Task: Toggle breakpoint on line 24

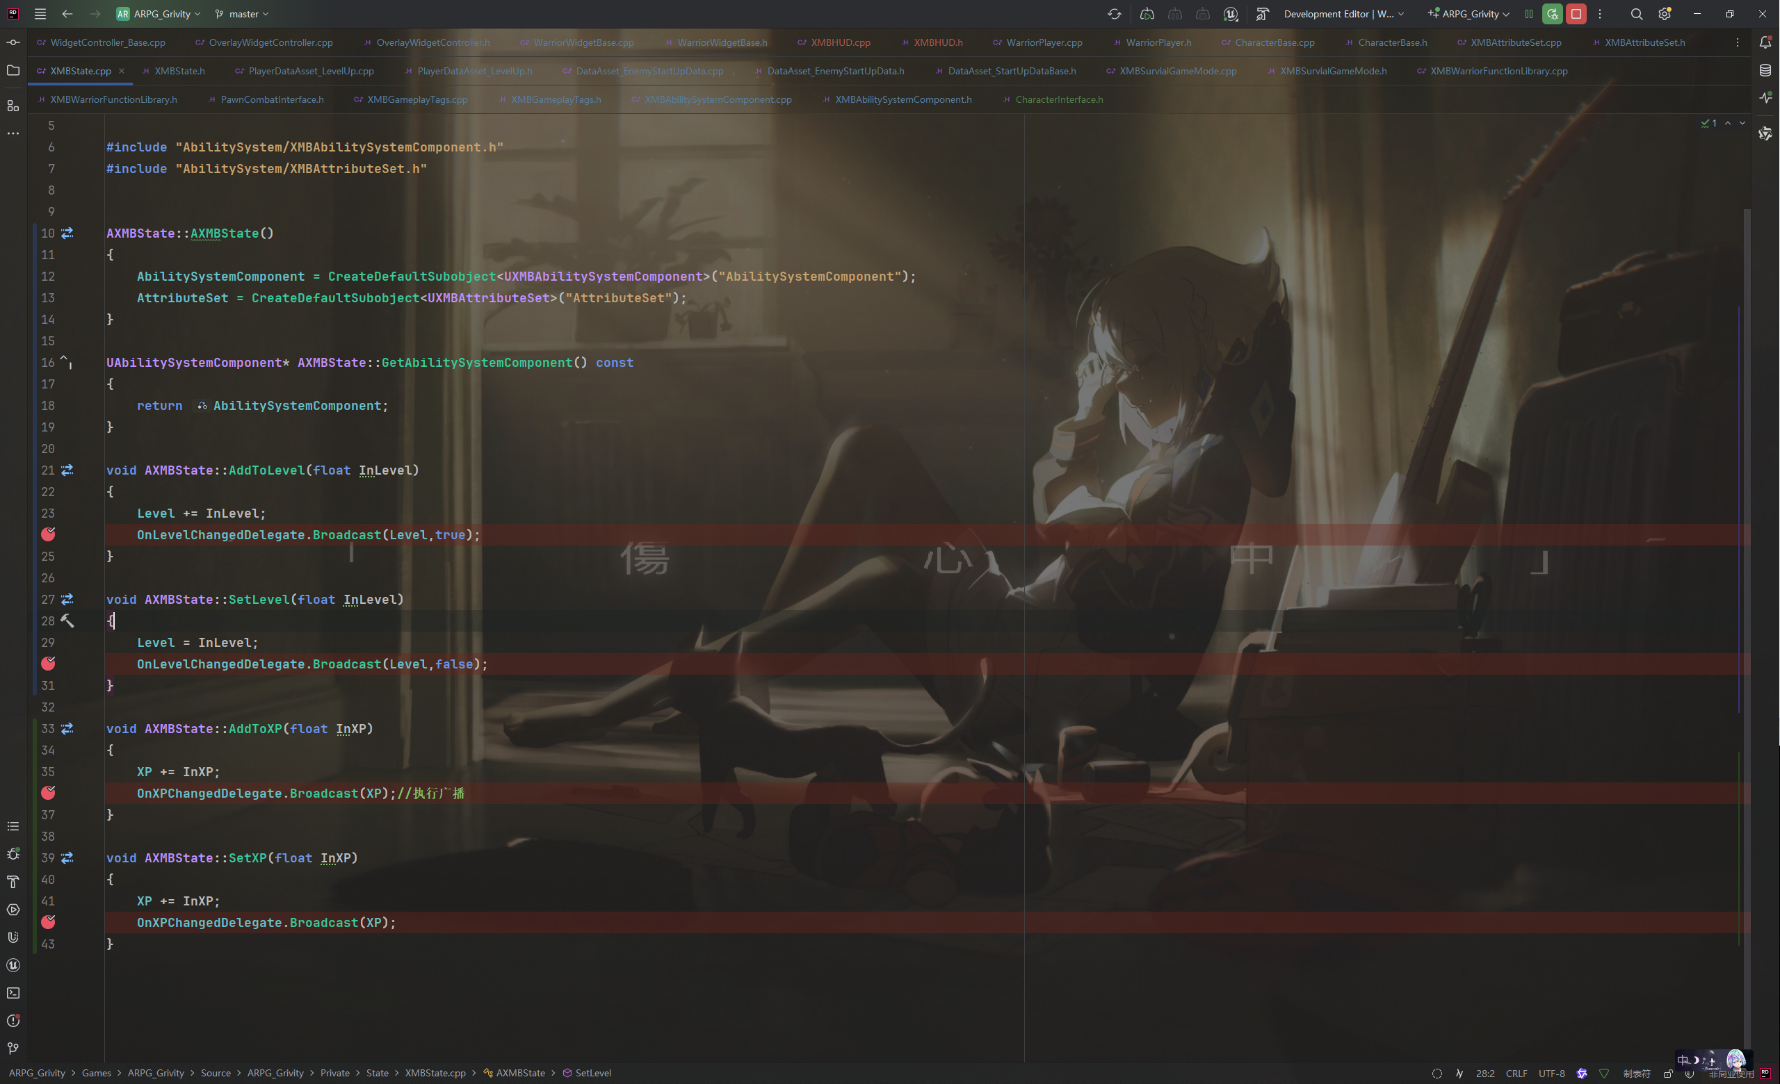Action: pos(49,534)
